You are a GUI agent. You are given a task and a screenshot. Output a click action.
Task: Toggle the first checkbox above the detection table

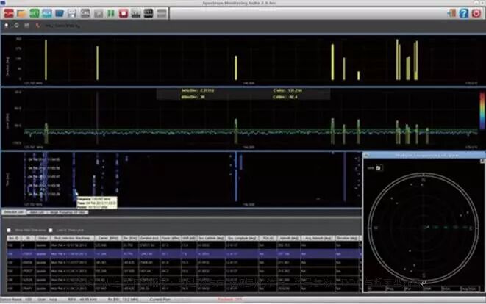pyautogui.click(x=9, y=230)
